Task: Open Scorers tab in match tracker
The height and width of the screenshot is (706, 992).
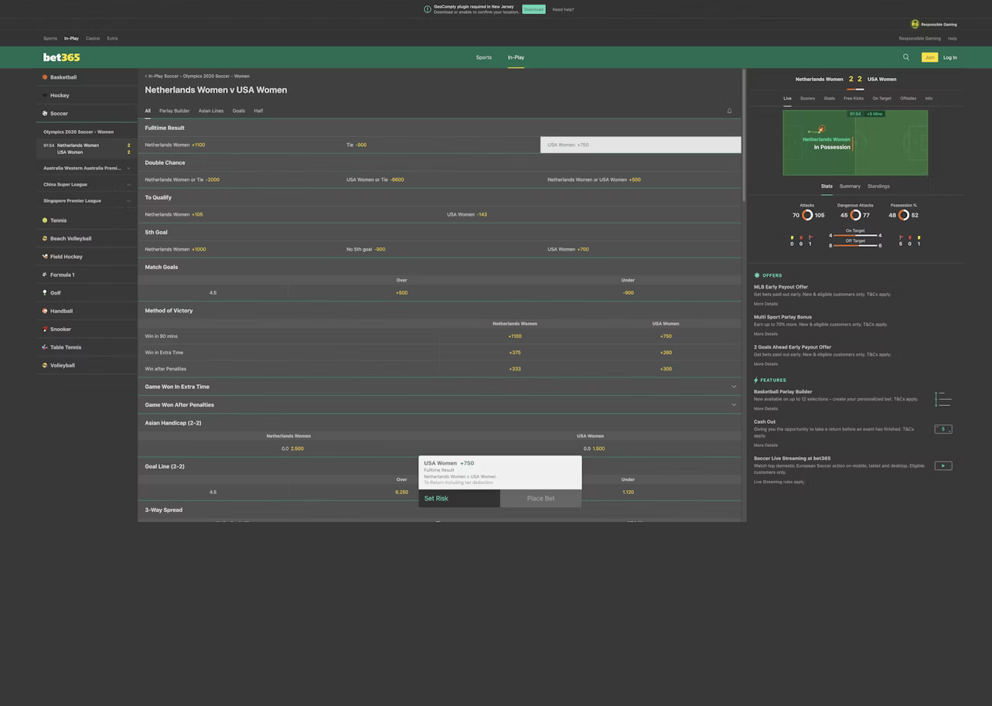Action: click(x=807, y=98)
